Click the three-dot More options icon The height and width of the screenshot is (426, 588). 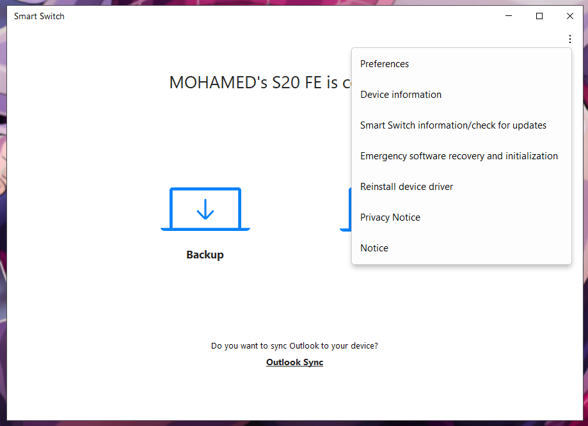tap(569, 39)
